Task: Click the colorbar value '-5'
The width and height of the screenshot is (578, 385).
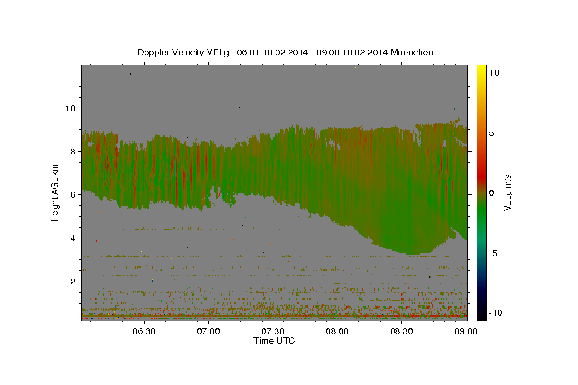Action: click(x=493, y=253)
